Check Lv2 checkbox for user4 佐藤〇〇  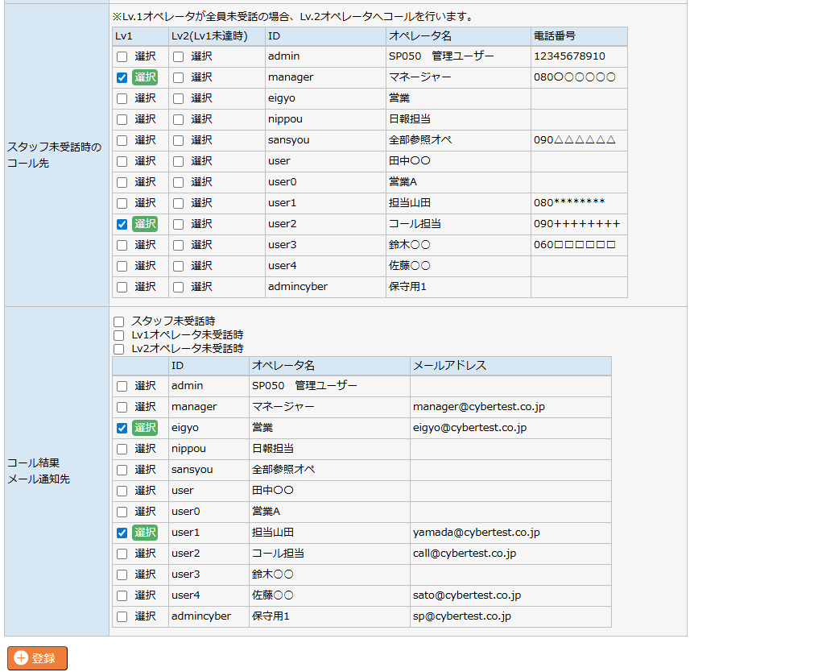tap(179, 266)
